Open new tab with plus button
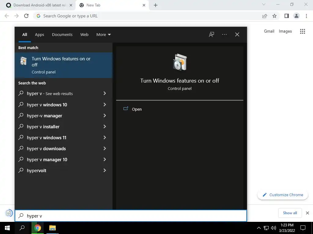The width and height of the screenshot is (313, 234). [156, 5]
